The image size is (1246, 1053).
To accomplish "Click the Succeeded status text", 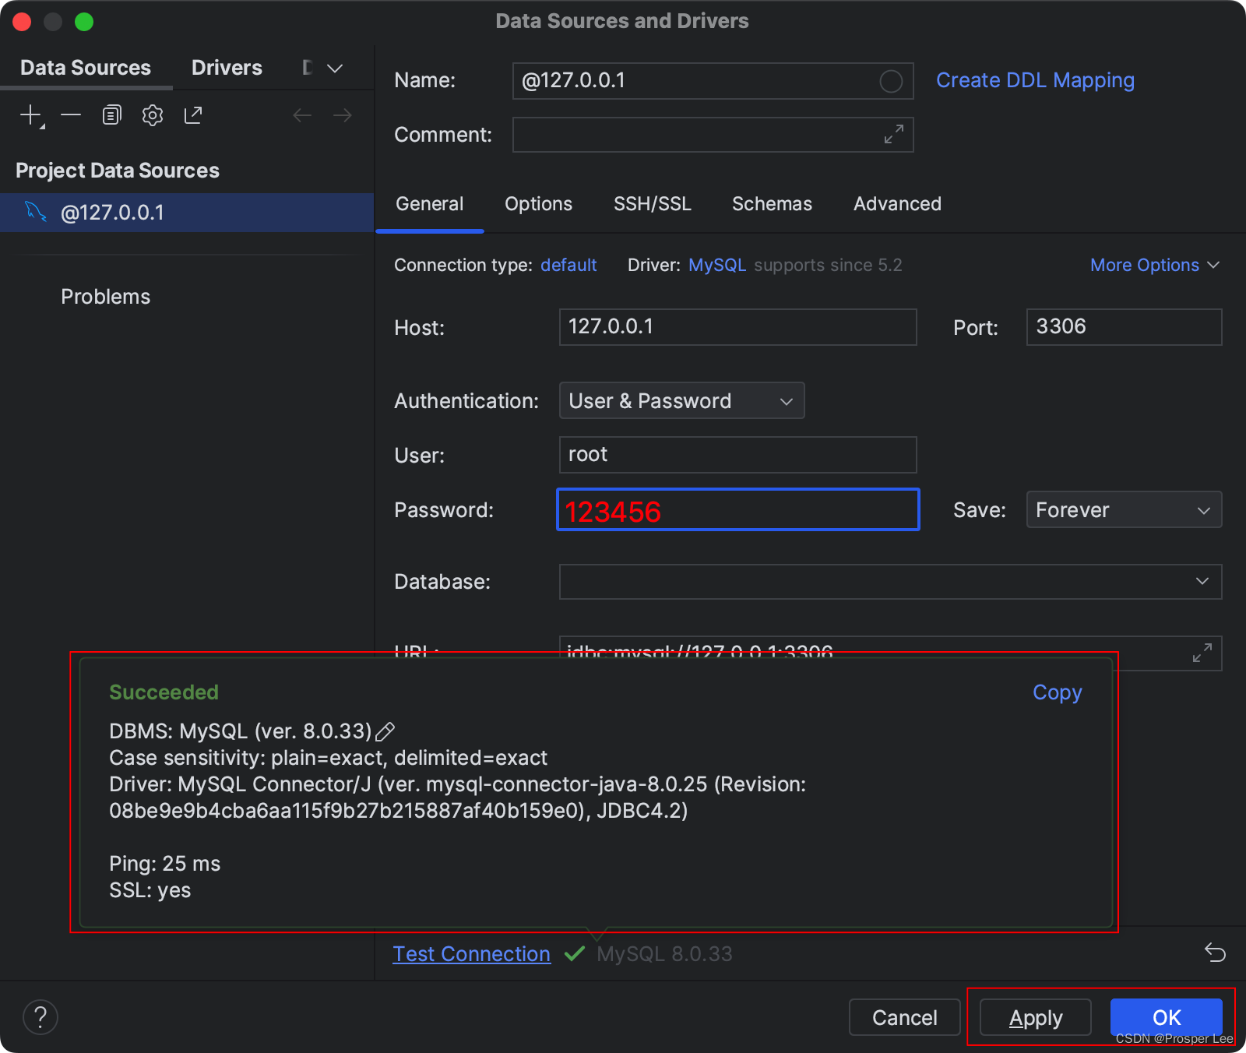I will point(164,692).
